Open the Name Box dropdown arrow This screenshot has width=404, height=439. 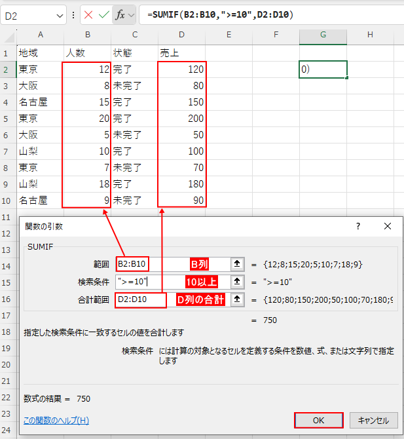point(58,15)
